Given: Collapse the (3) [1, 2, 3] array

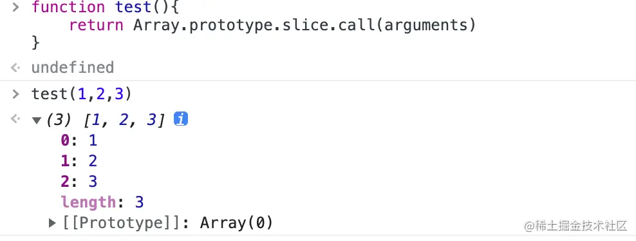Looking at the screenshot, I should [x=37, y=120].
